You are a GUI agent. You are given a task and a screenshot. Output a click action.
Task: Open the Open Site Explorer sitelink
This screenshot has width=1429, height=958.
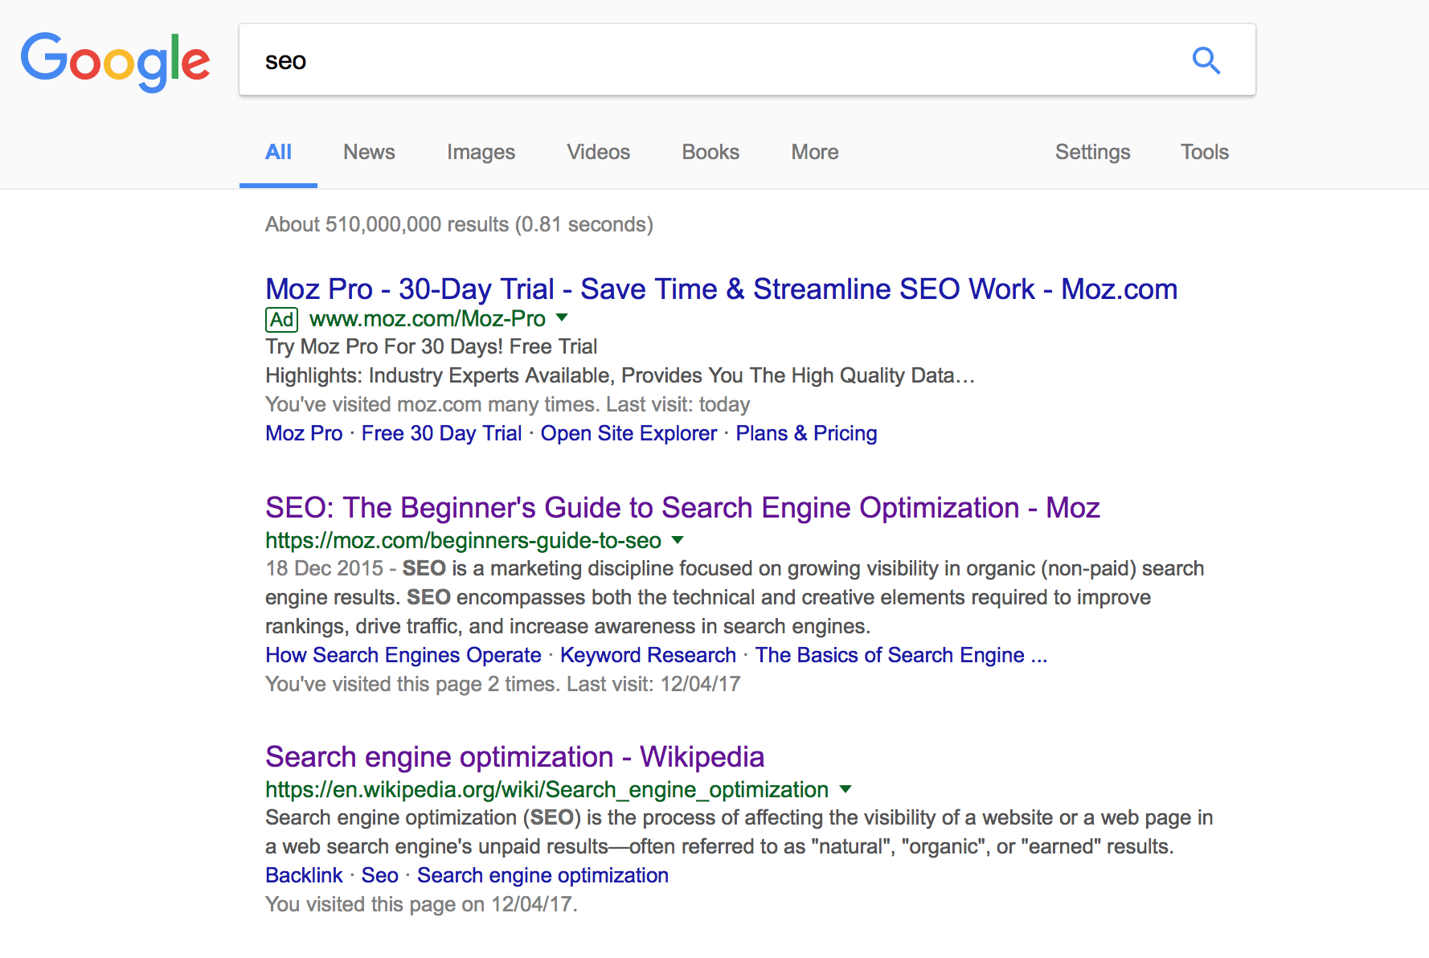click(629, 433)
